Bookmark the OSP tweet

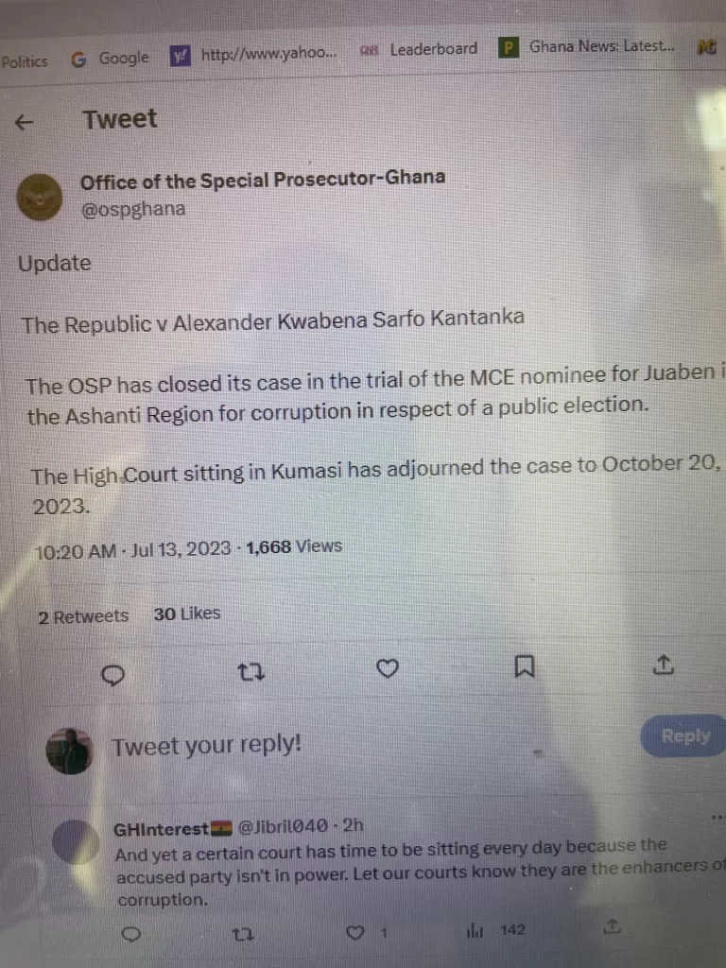pyautogui.click(x=524, y=666)
